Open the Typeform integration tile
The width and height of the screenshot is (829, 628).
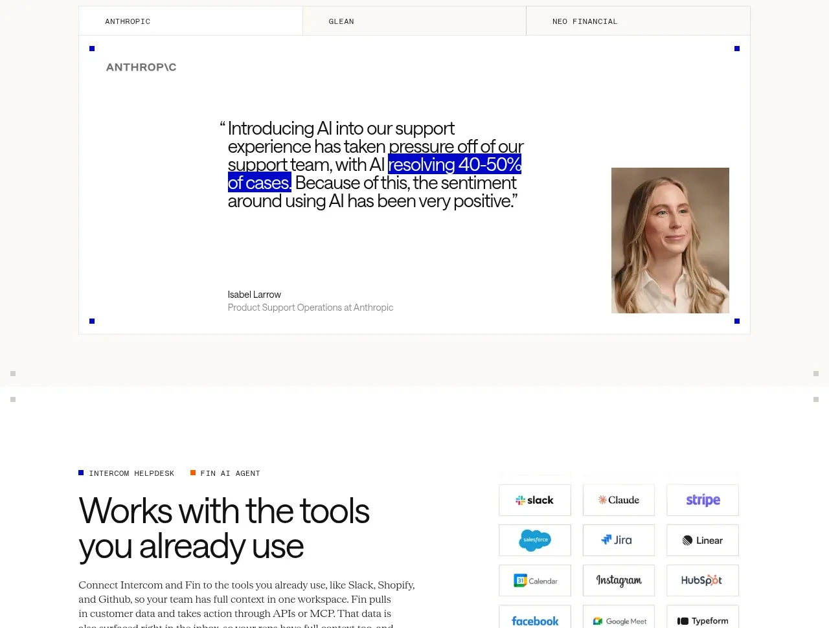703,617
